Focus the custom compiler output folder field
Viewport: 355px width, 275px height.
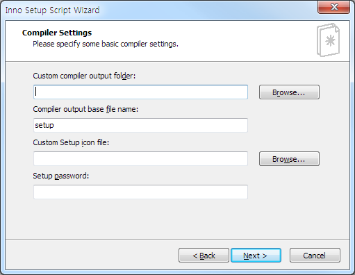(140, 92)
